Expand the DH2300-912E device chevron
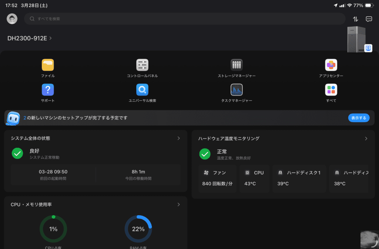 tap(50, 38)
